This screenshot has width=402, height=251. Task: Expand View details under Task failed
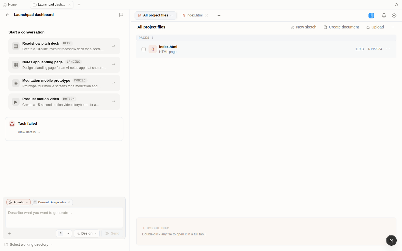(29, 132)
